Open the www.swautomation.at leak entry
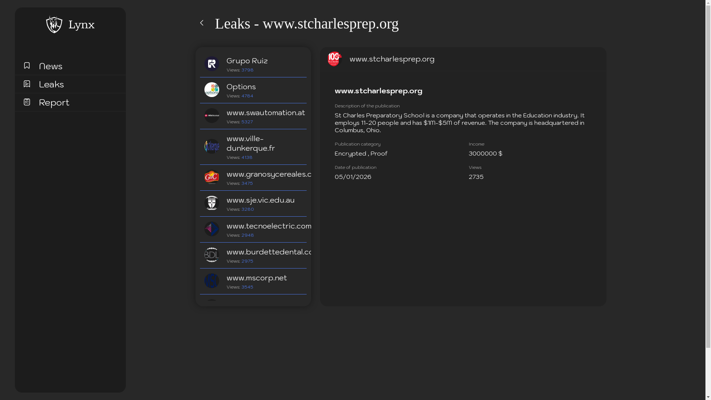The width and height of the screenshot is (711, 400). pyautogui.click(x=266, y=113)
